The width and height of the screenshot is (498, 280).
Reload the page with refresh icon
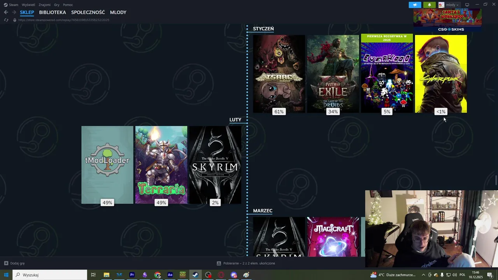click(6, 20)
